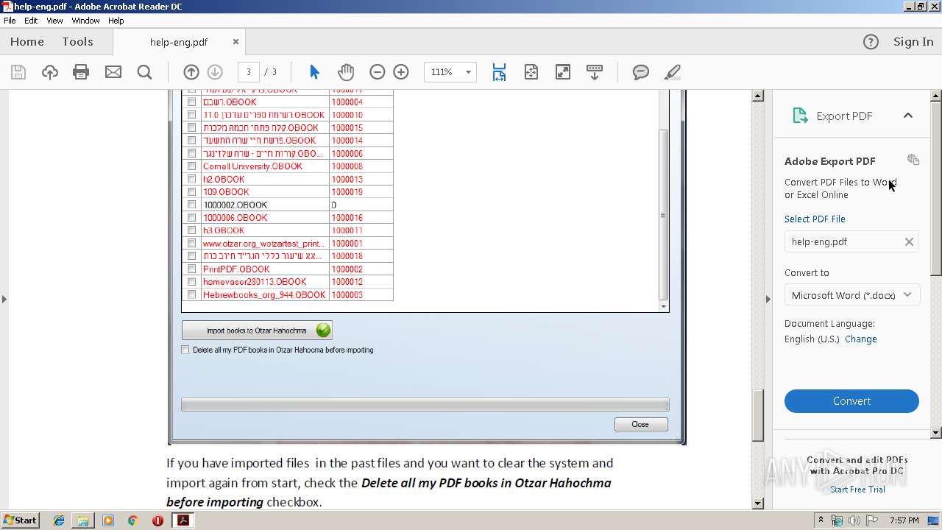Open Chrome from the taskbar
This screenshot has height=530, width=942.
[x=132, y=520]
